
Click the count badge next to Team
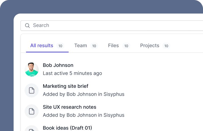point(94,46)
